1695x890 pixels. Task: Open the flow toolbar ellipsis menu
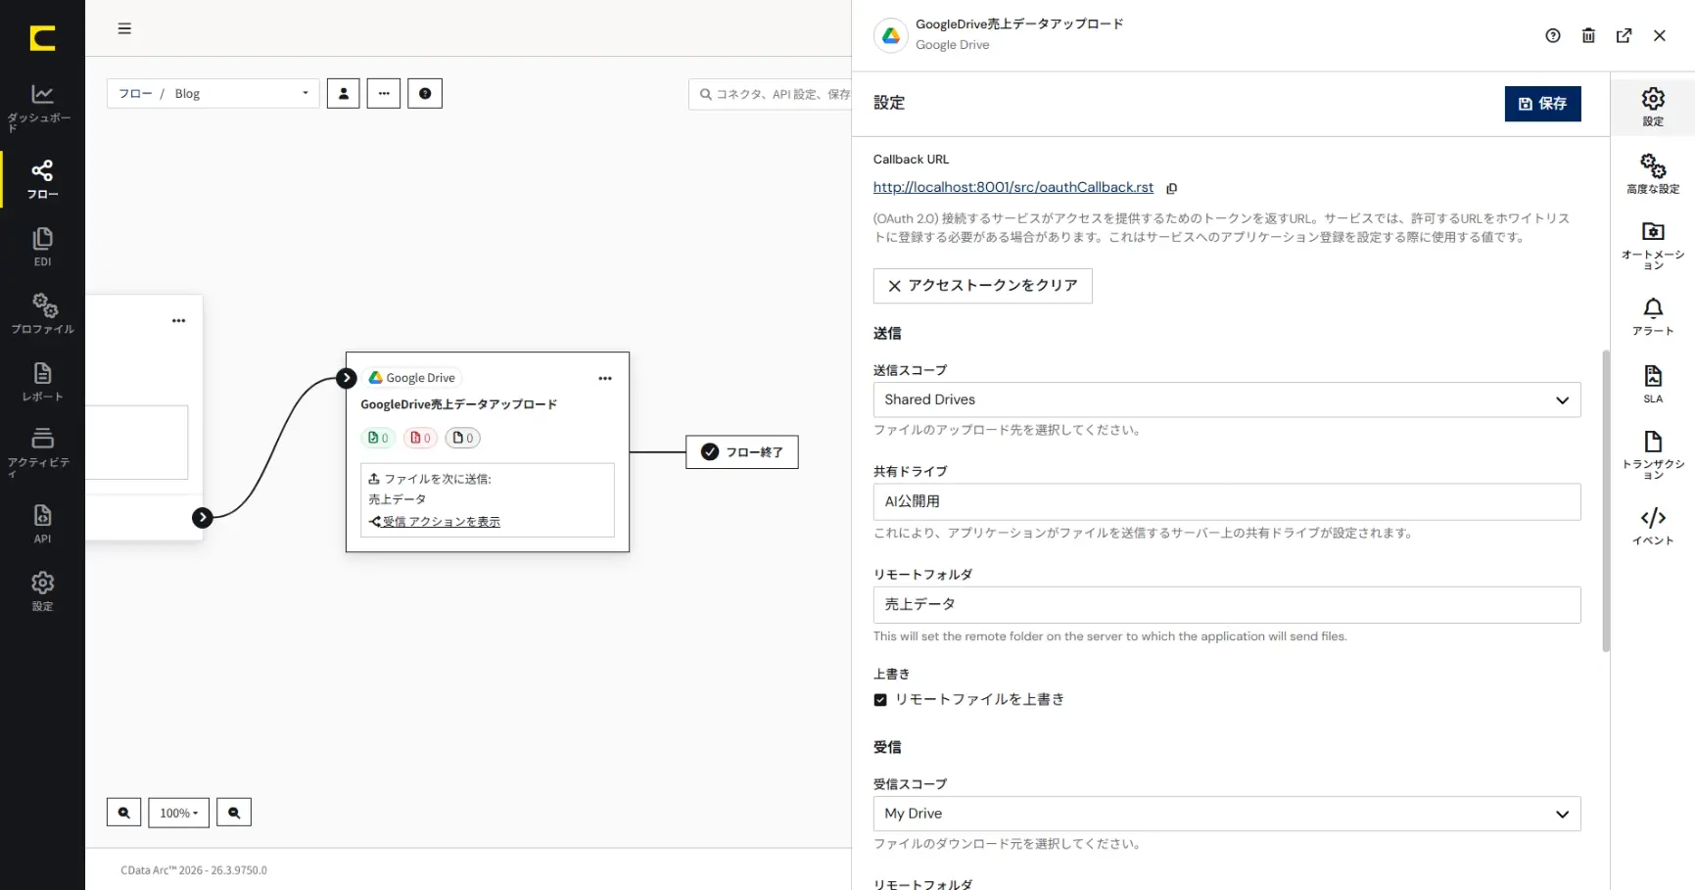(384, 93)
